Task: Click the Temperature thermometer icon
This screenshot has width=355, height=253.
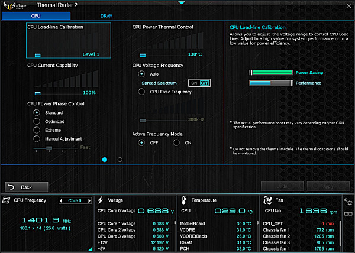Action: click(184, 200)
